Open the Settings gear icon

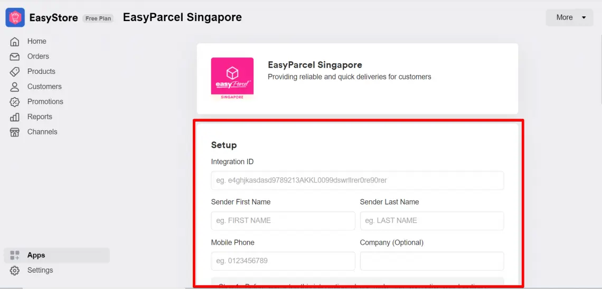(x=15, y=271)
